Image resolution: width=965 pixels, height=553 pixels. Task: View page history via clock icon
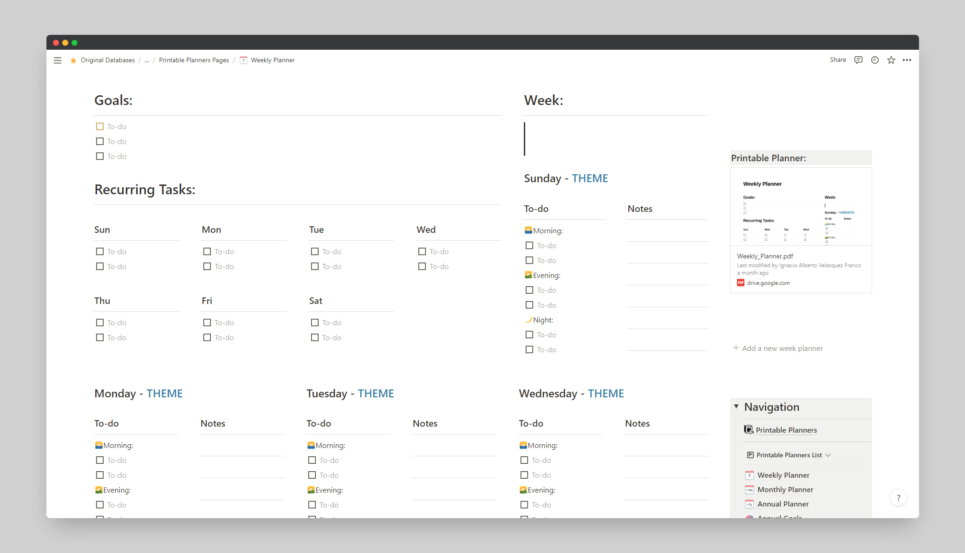[874, 60]
